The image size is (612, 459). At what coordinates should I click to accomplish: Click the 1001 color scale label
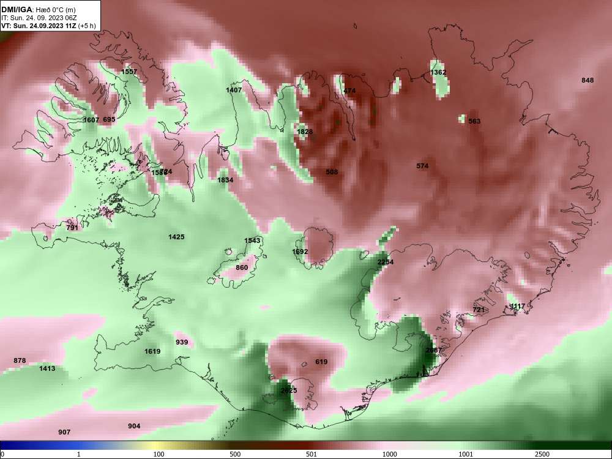466,454
